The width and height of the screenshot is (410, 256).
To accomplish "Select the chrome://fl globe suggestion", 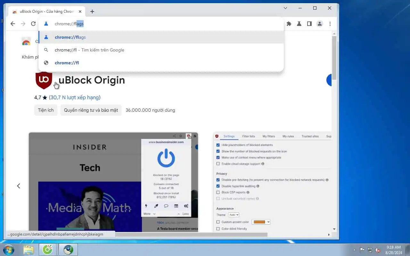I will point(161,63).
